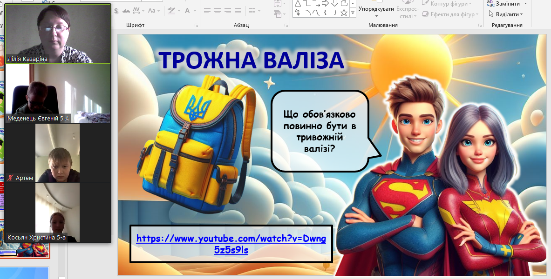Screen dimensions: 551x279
Task: Toggle strikethrough abc formatting
Action: (x=126, y=11)
